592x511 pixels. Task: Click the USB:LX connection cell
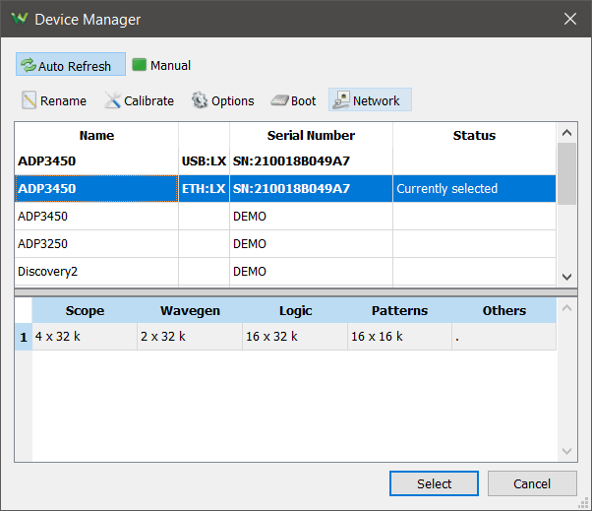click(x=204, y=161)
